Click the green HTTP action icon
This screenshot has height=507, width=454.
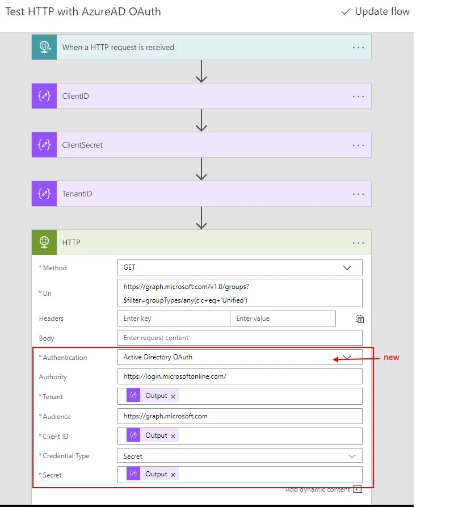point(44,242)
